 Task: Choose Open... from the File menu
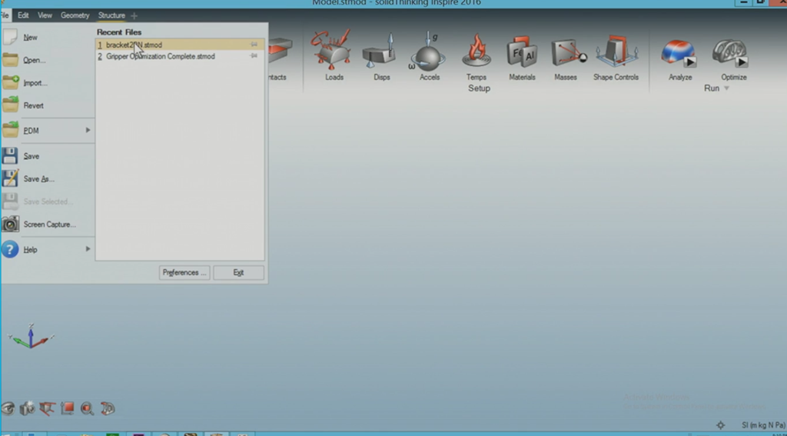47,60
